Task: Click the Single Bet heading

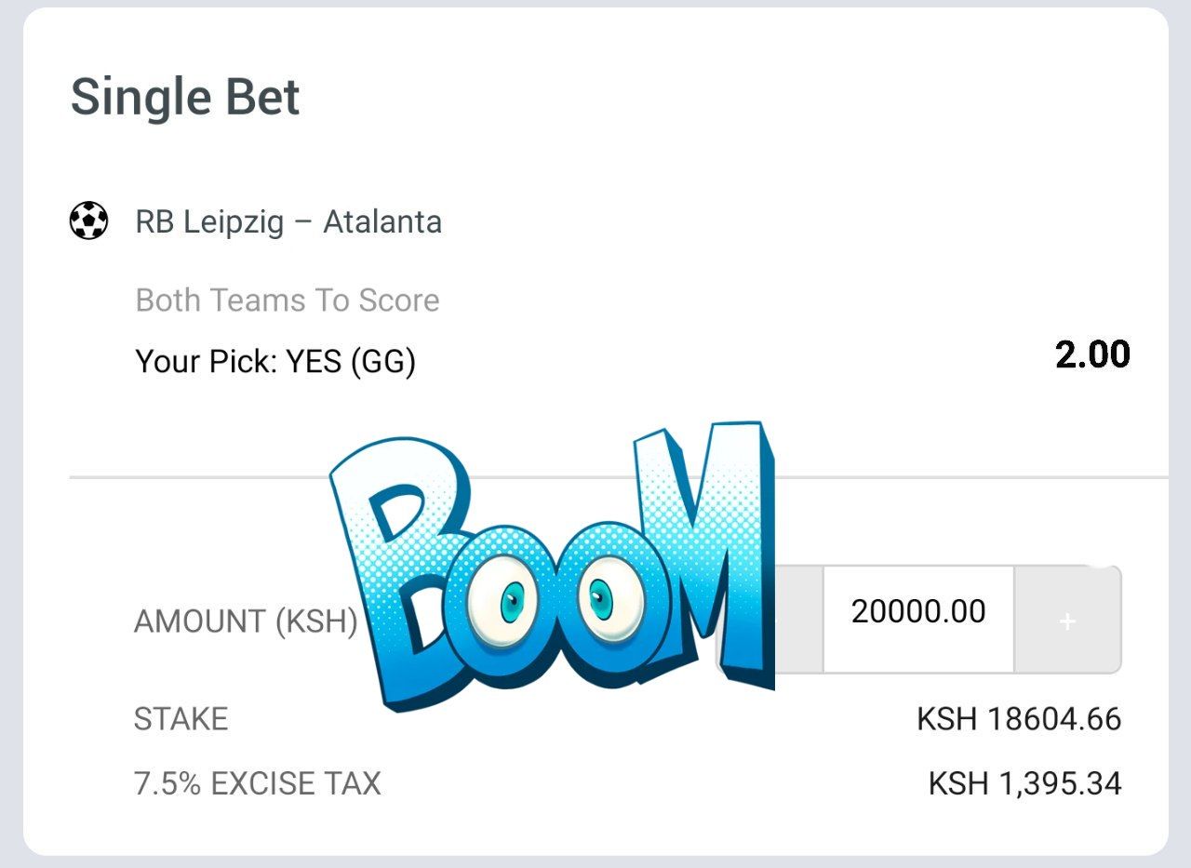Action: click(185, 97)
